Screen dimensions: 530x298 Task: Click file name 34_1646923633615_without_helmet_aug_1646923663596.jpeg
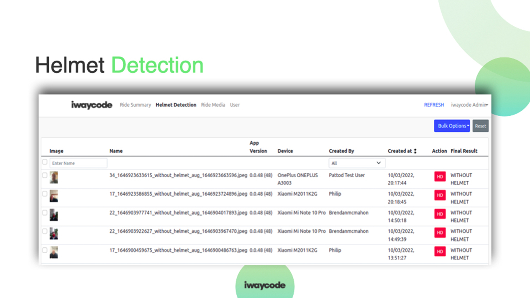point(178,175)
